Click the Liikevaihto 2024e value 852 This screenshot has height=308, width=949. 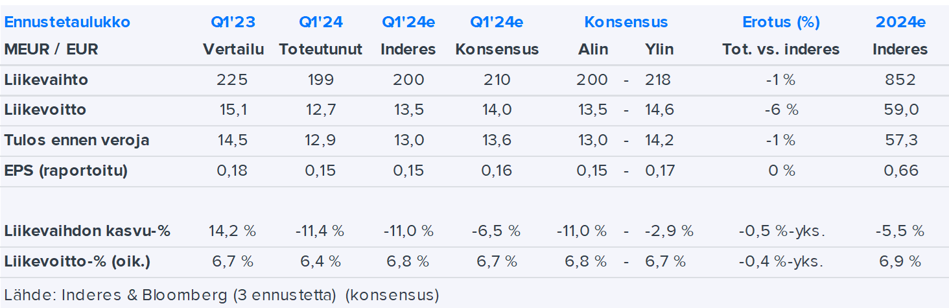[900, 80]
